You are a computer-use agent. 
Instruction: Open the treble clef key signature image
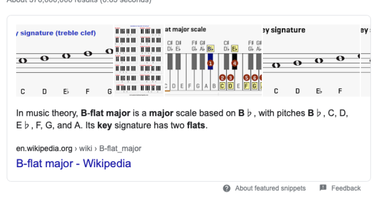tap(65, 60)
